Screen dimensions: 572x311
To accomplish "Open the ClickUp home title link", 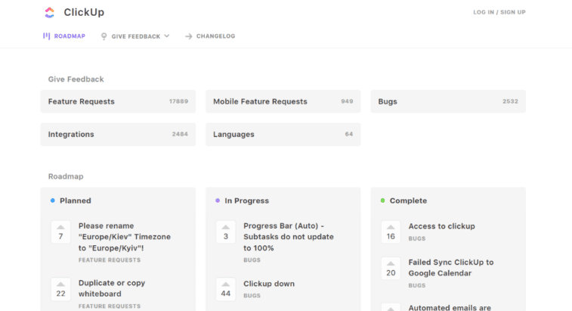I will click(84, 12).
